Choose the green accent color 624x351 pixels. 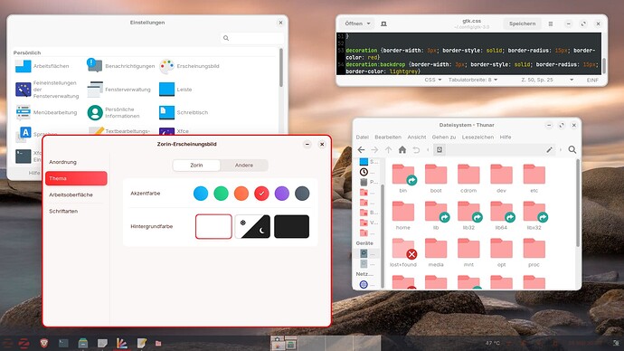click(x=221, y=194)
